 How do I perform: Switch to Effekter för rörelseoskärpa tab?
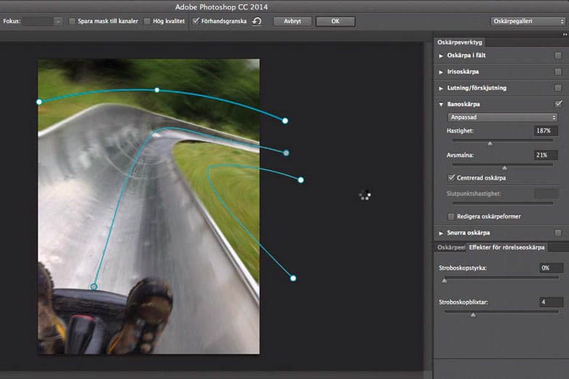(x=507, y=247)
